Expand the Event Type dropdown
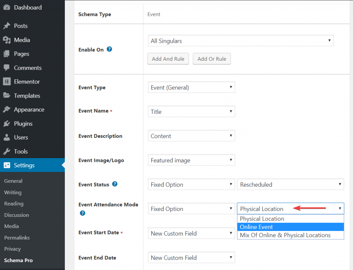Screen dimensions: 353x270 tap(191, 87)
